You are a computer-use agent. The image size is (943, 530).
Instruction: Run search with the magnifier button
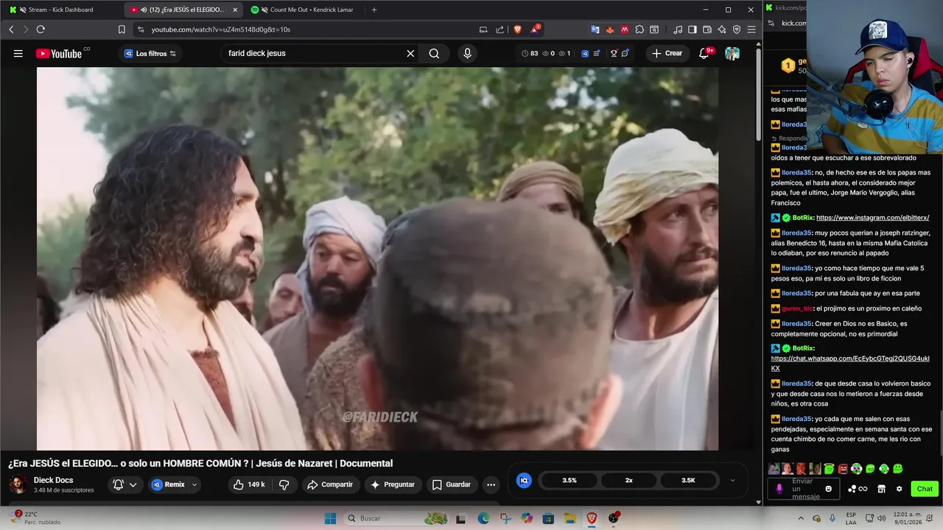(x=434, y=53)
